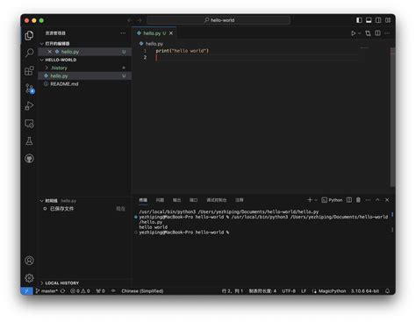Screen dimensions: 416x322
Task: Go forward using the title bar arrow
Action: point(140,20)
